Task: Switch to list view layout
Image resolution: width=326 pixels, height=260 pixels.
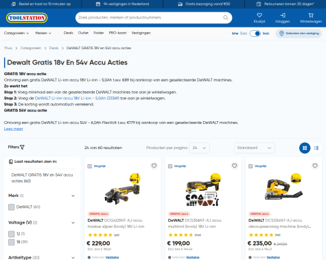Action: pos(316,148)
